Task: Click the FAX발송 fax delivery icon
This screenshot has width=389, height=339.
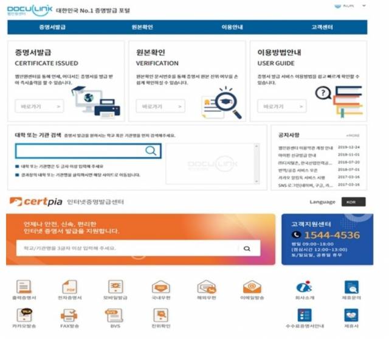Action: point(70,315)
